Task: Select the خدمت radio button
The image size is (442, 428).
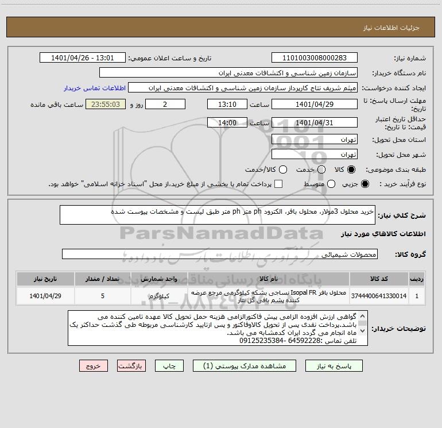Action: click(x=321, y=169)
